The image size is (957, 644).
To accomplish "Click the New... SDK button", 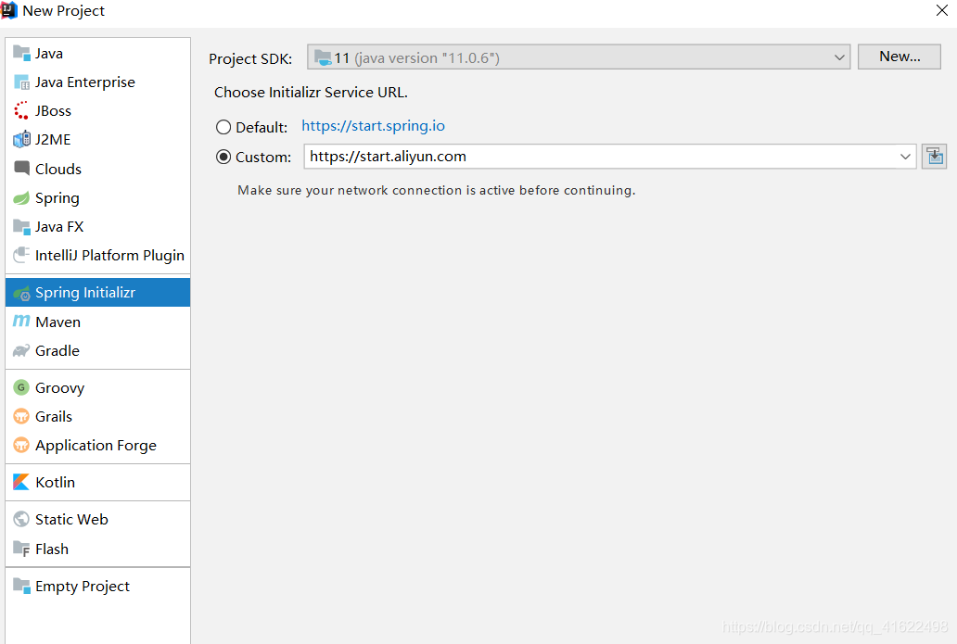I will click(899, 57).
